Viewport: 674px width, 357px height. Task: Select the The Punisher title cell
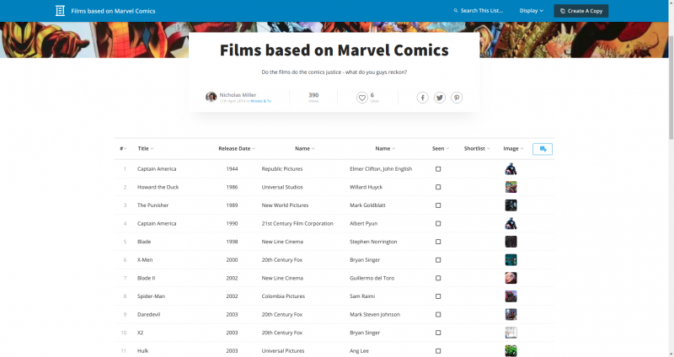click(152, 205)
